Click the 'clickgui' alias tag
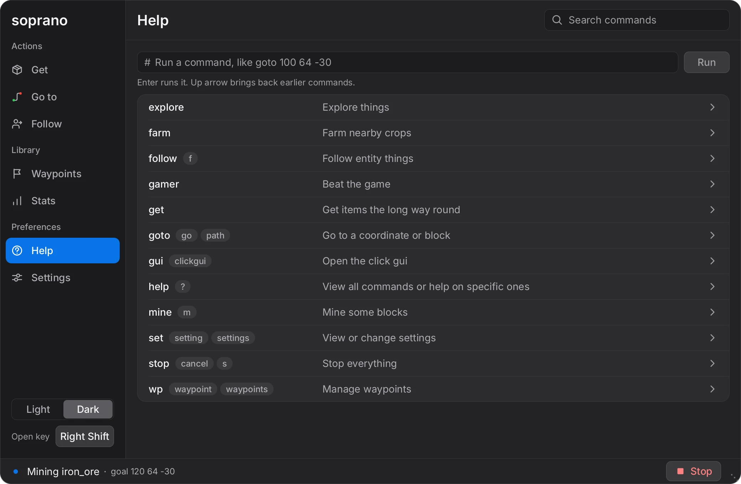This screenshot has height=484, width=741. pos(190,261)
